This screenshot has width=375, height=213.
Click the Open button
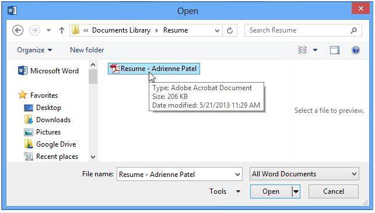(x=271, y=191)
